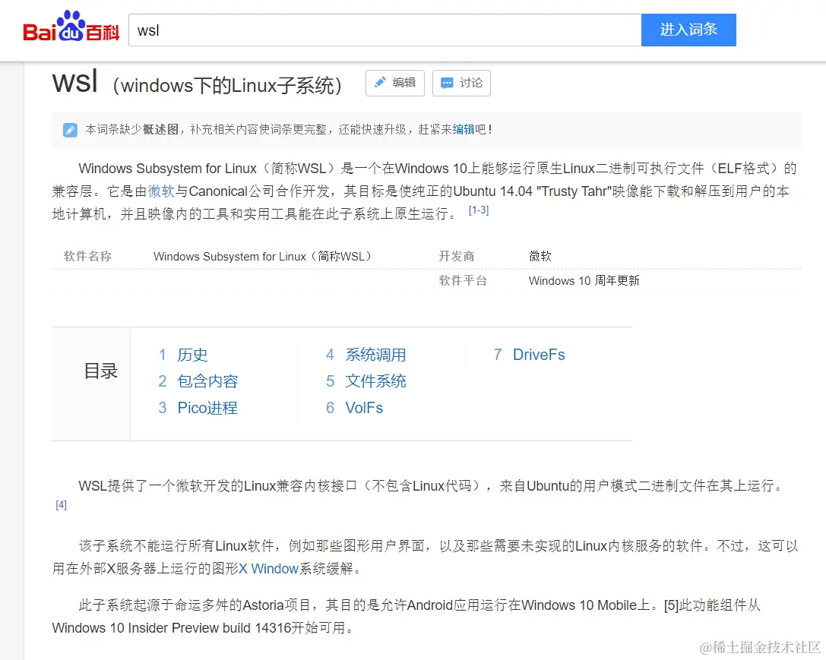Click the speech-bubble icon on the 讨论 button
Image resolution: width=826 pixels, height=660 pixels.
(448, 83)
